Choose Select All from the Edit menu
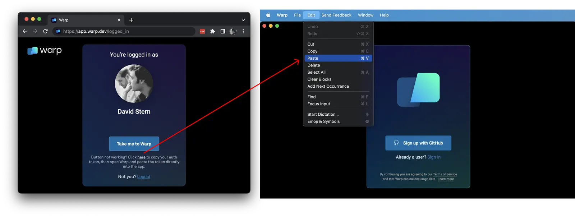Viewport: 575px width, 217px height. tap(338, 72)
